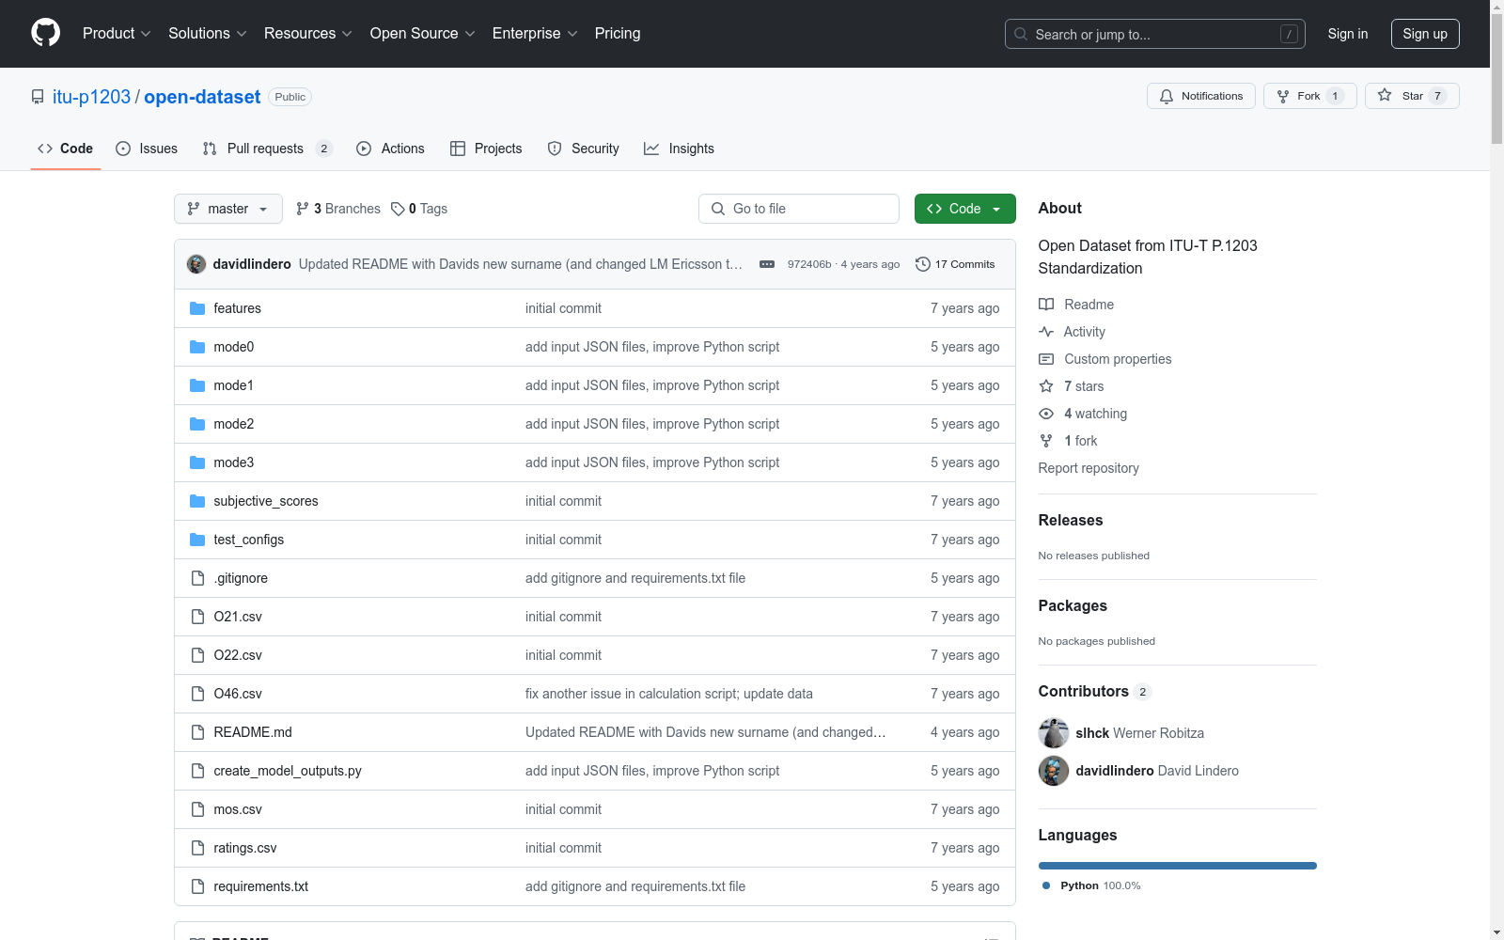
Task: Switch to the Code tab
Action: point(65,149)
